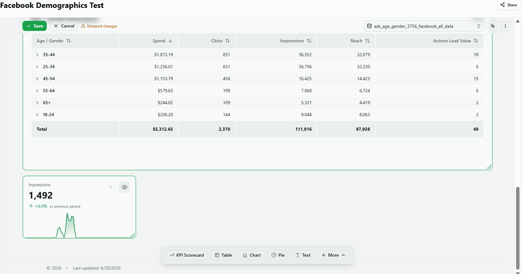The height and width of the screenshot is (274, 523).
Task: Click the Total row label
Action: (42, 129)
